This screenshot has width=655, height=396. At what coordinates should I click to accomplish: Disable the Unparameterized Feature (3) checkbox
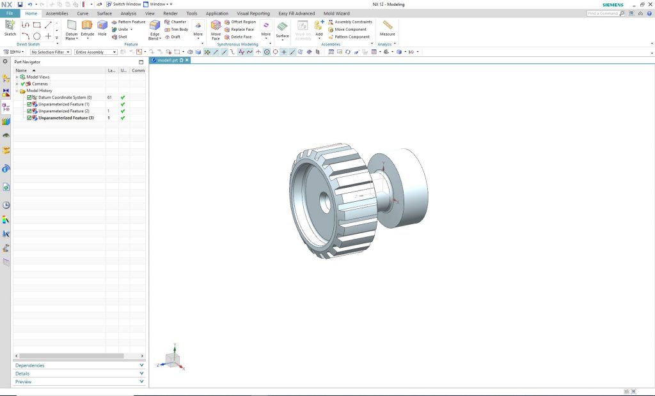click(x=29, y=118)
